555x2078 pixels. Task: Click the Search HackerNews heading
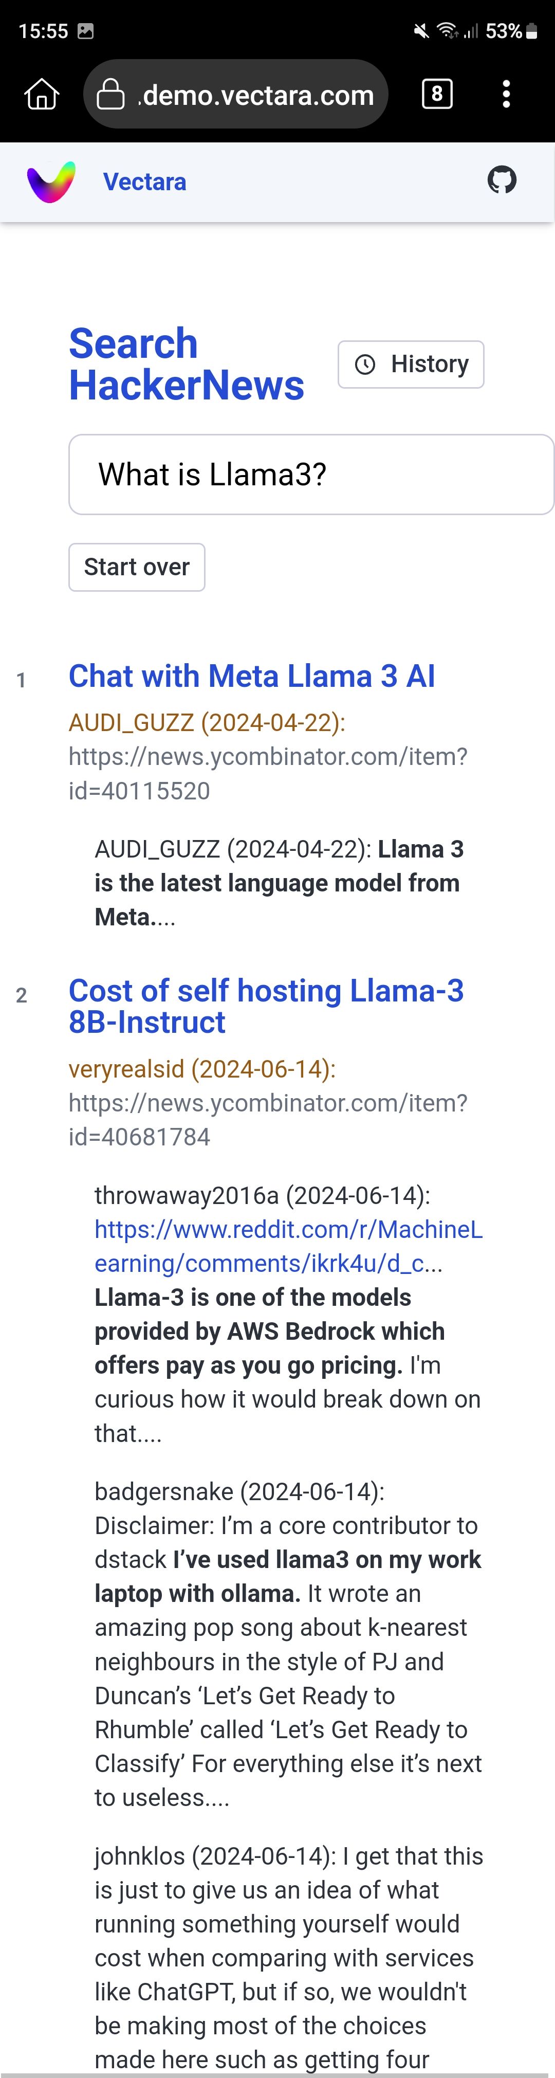(187, 364)
